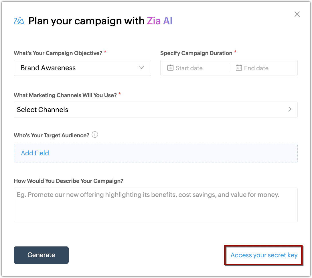Close the Plan your campaign dialog
This screenshot has height=278, width=312.
(297, 14)
